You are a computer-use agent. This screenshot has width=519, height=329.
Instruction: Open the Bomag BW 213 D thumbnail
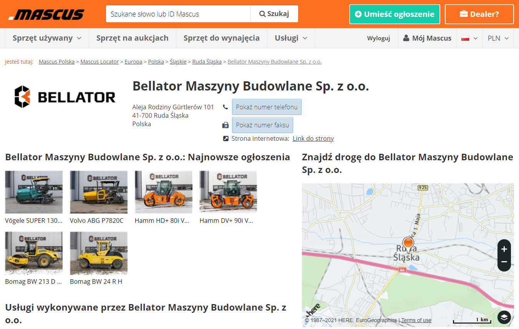pos(34,253)
